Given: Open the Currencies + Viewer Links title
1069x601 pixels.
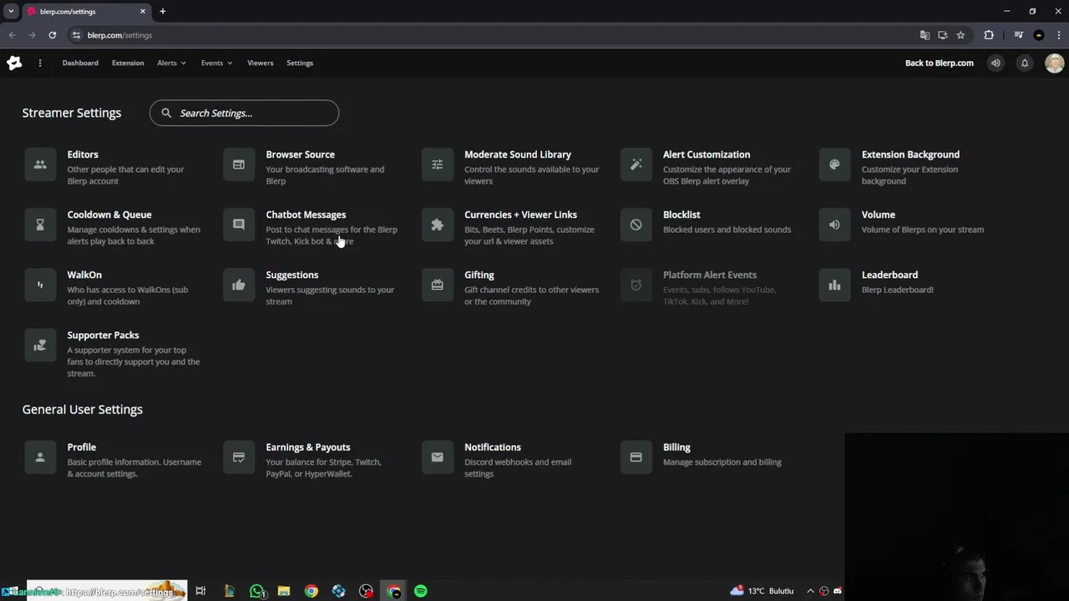Looking at the screenshot, I should click(x=520, y=215).
